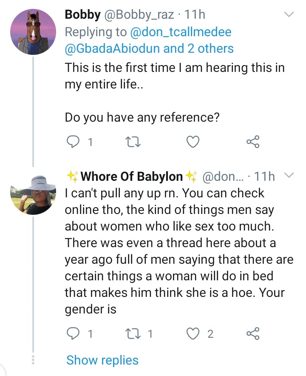Click Whore Of Babylon display name
The width and height of the screenshot is (306, 376).
[x=132, y=176]
